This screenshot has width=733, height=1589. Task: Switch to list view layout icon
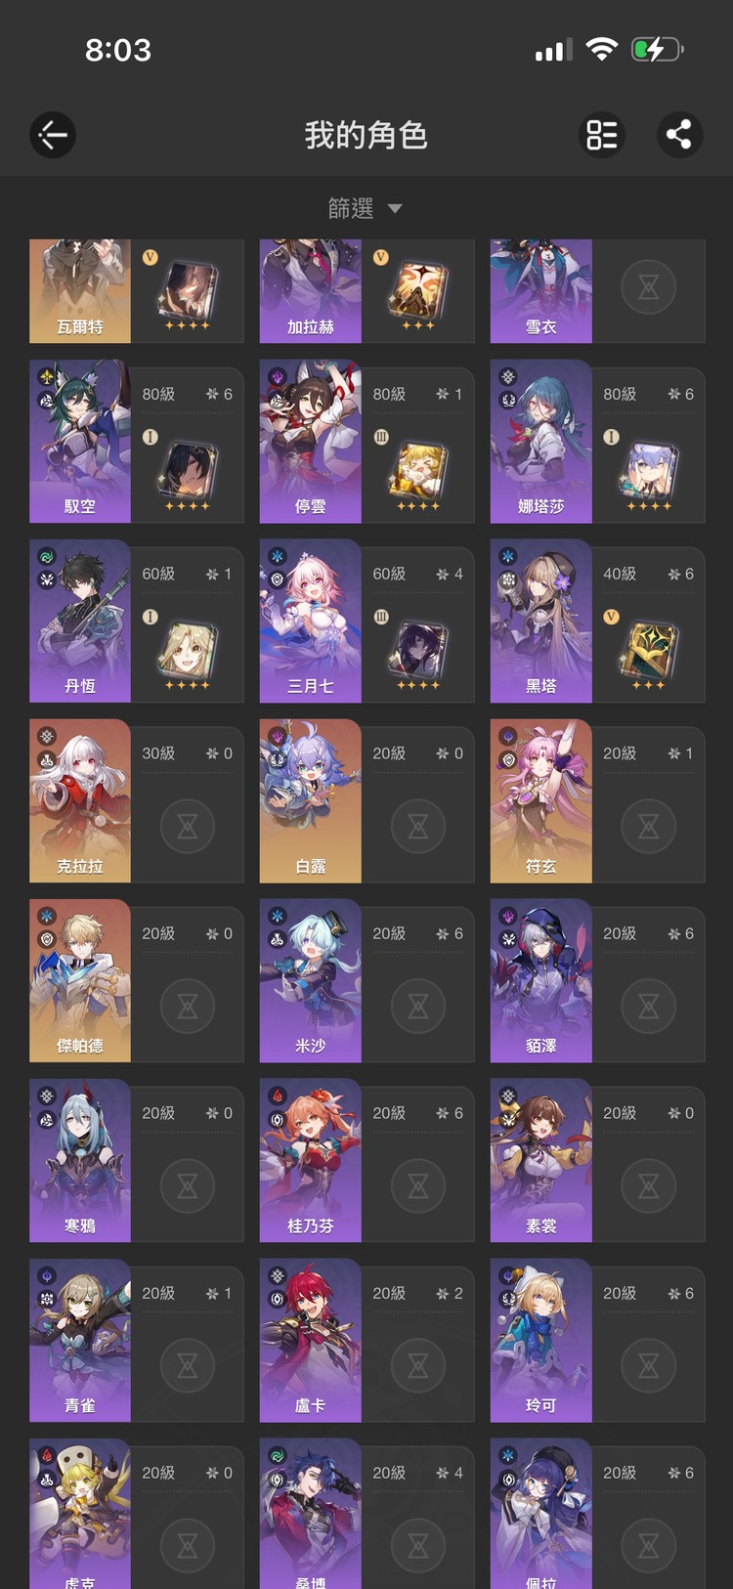(x=601, y=135)
